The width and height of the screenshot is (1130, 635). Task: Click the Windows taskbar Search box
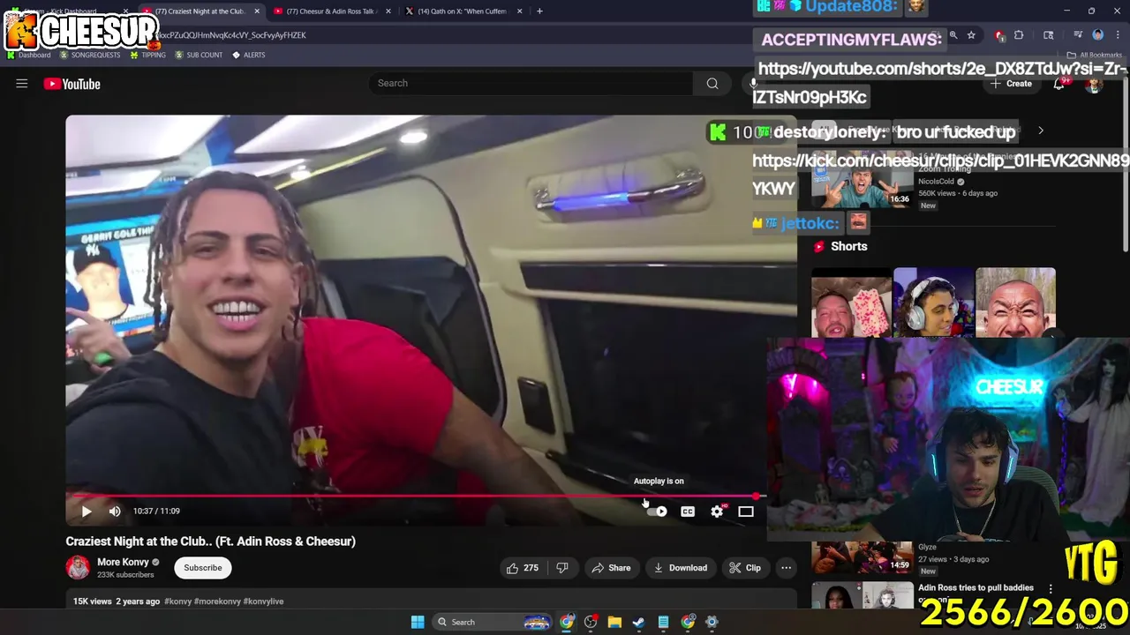tap(493, 622)
